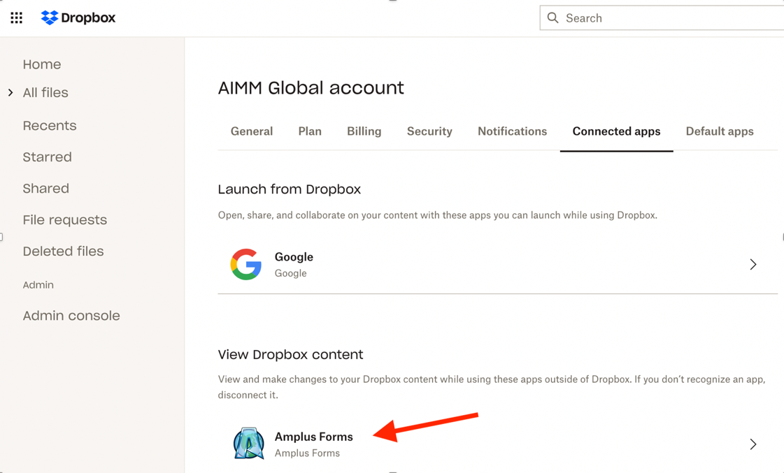
Task: Click the bold Amplus Forms name
Action: (x=313, y=437)
